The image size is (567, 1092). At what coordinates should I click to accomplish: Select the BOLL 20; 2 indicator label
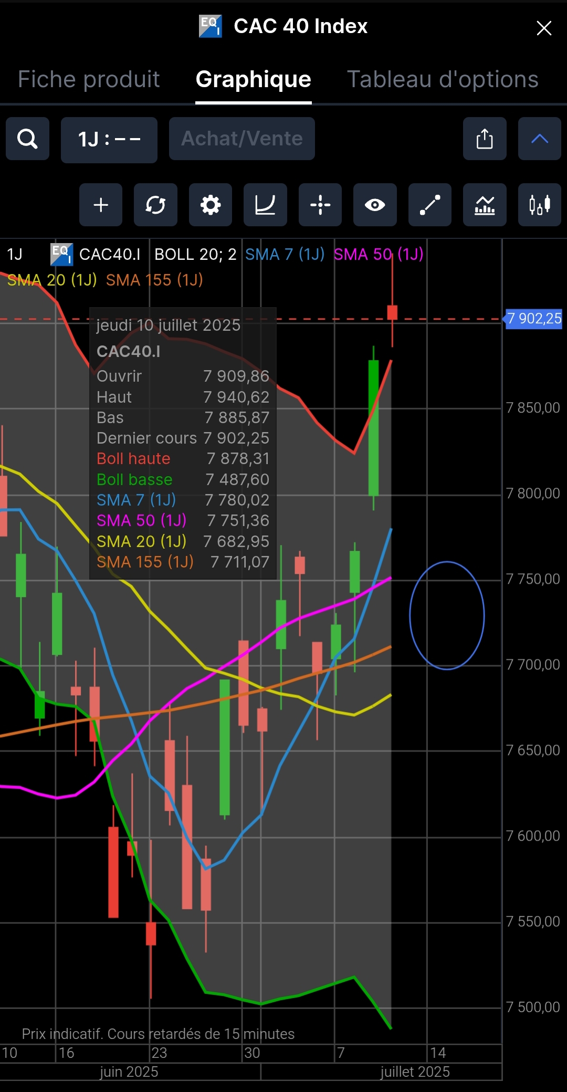pyautogui.click(x=195, y=254)
